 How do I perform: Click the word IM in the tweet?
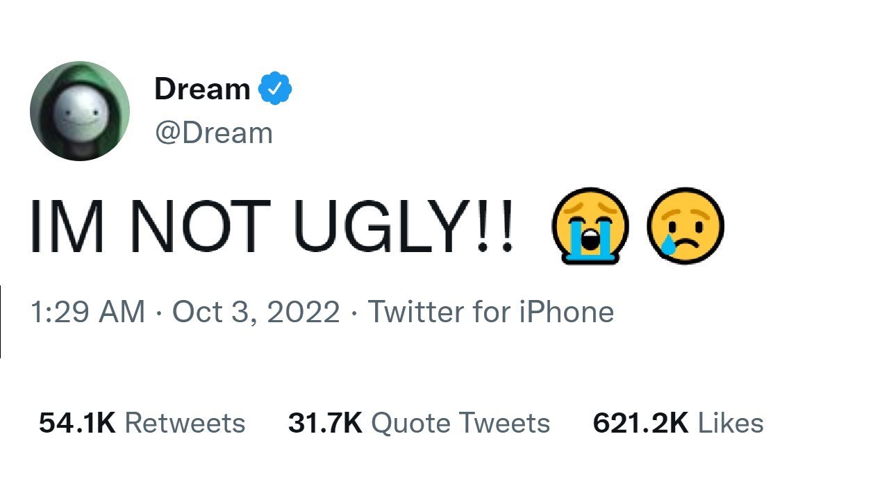67,226
